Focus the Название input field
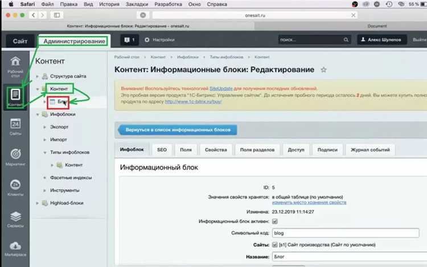This screenshot has width=427, height=267. pyautogui.click(x=350, y=257)
